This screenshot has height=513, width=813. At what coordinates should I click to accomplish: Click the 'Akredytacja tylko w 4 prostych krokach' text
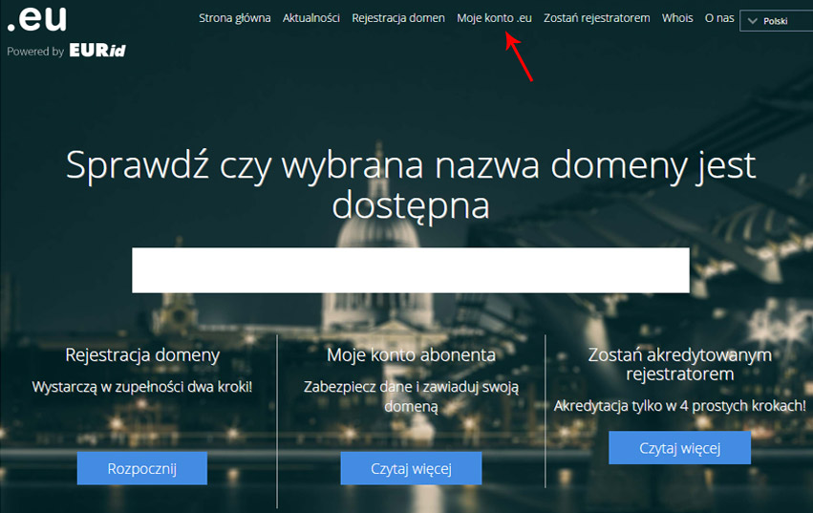679,406
